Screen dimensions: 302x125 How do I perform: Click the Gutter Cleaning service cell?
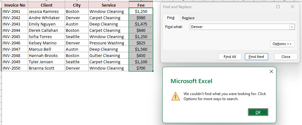[109, 56]
